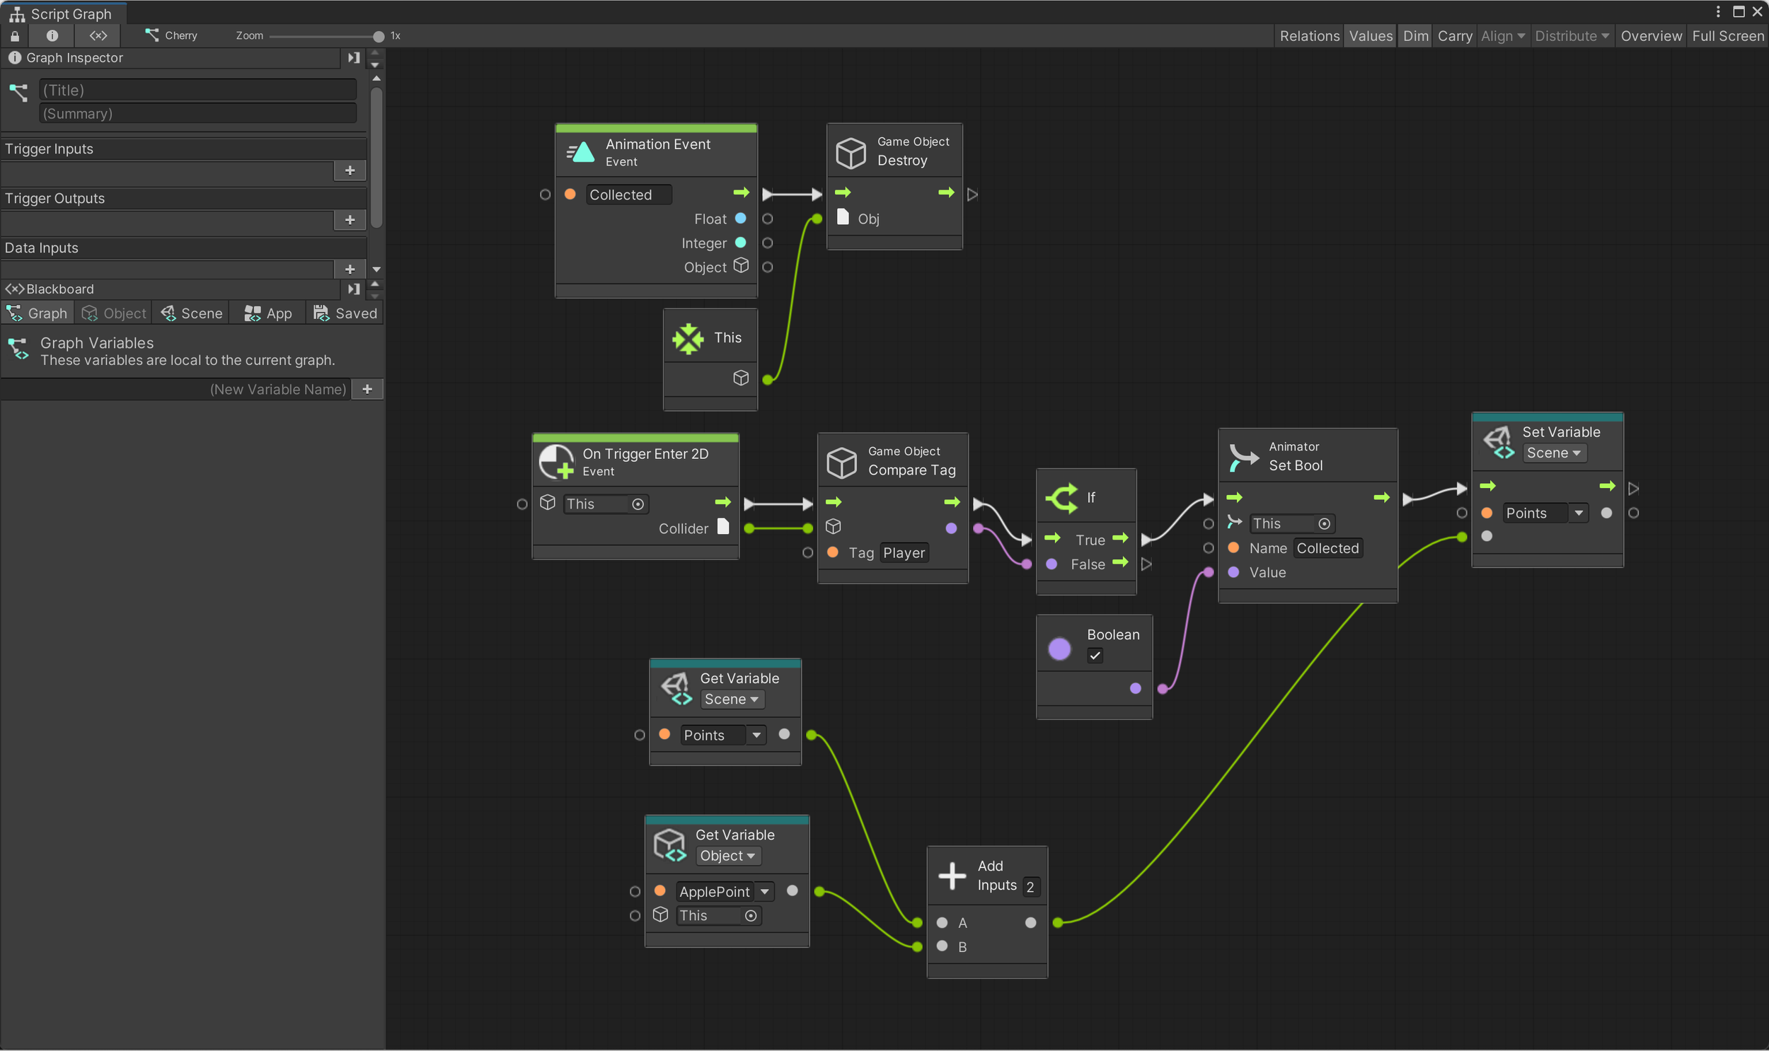Click the If node branch icon
Screen dimensions: 1769x1051
coord(1062,498)
